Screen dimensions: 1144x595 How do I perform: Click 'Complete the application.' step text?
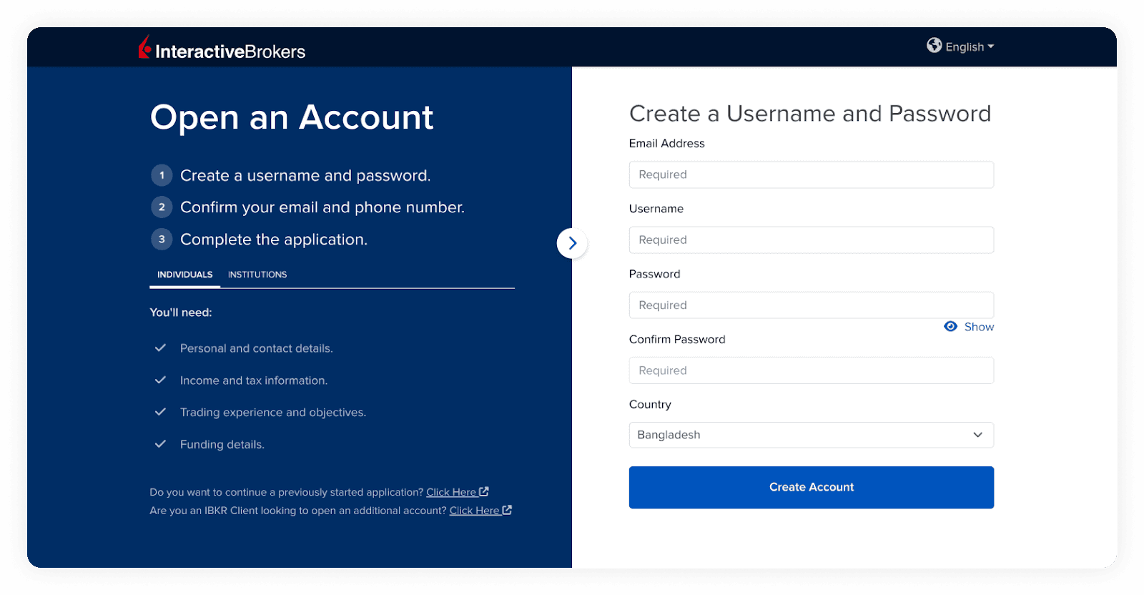point(274,240)
